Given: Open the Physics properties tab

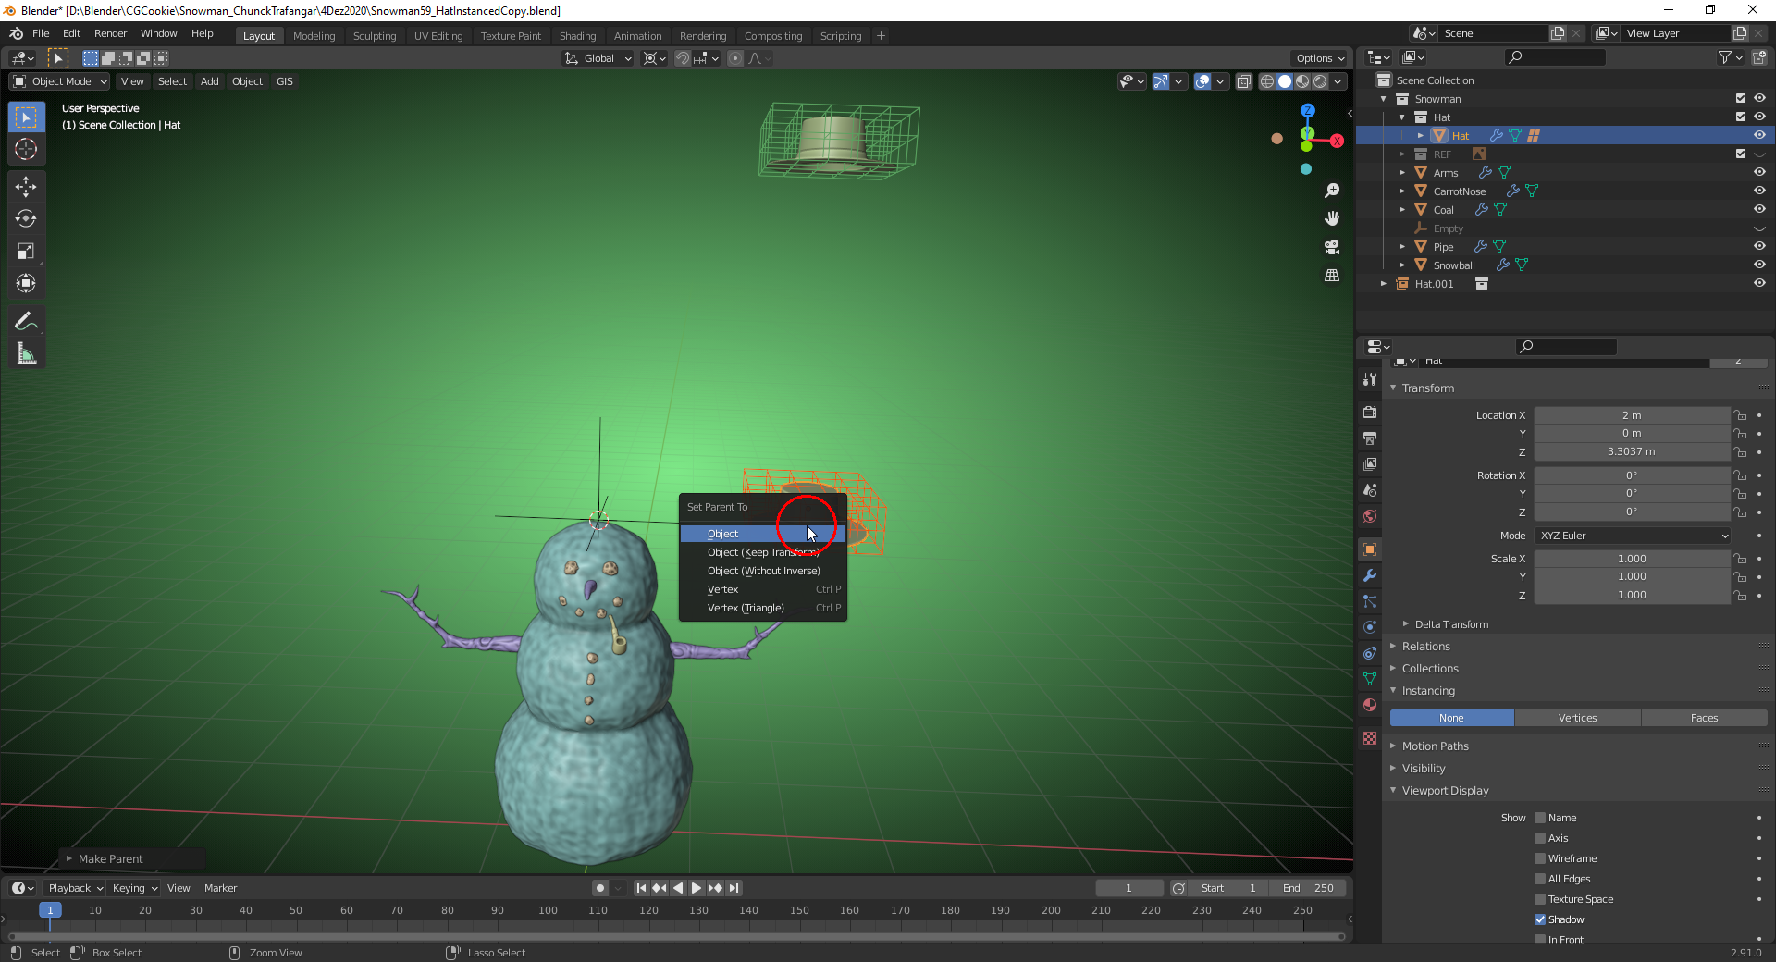Looking at the screenshot, I should 1370,627.
